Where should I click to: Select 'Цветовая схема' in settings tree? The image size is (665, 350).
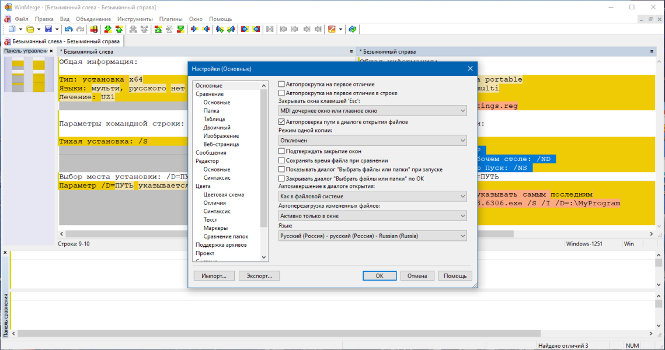tap(224, 194)
